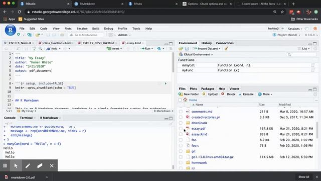The height and width of the screenshot is (181, 321).
Task: Open the essay.pdf file link
Action: coord(199,129)
